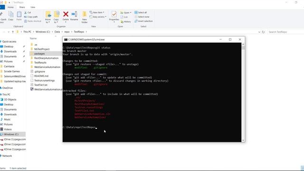Minimize the cmd.exe window
304x171 pixels.
click(x=220, y=39)
